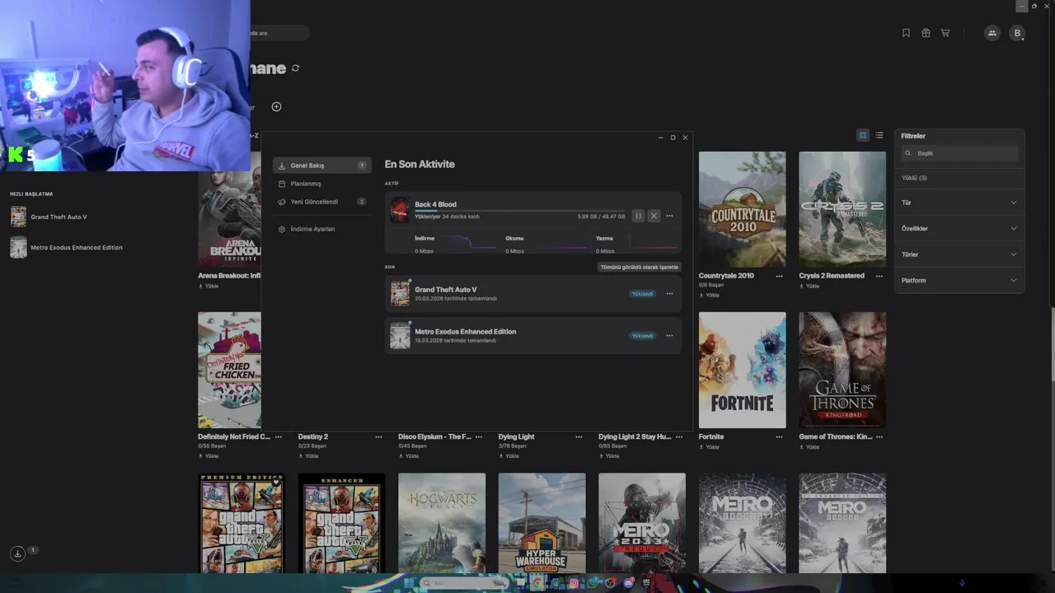Click the Yazma write speed label
The width and height of the screenshot is (1055, 593).
pos(604,238)
